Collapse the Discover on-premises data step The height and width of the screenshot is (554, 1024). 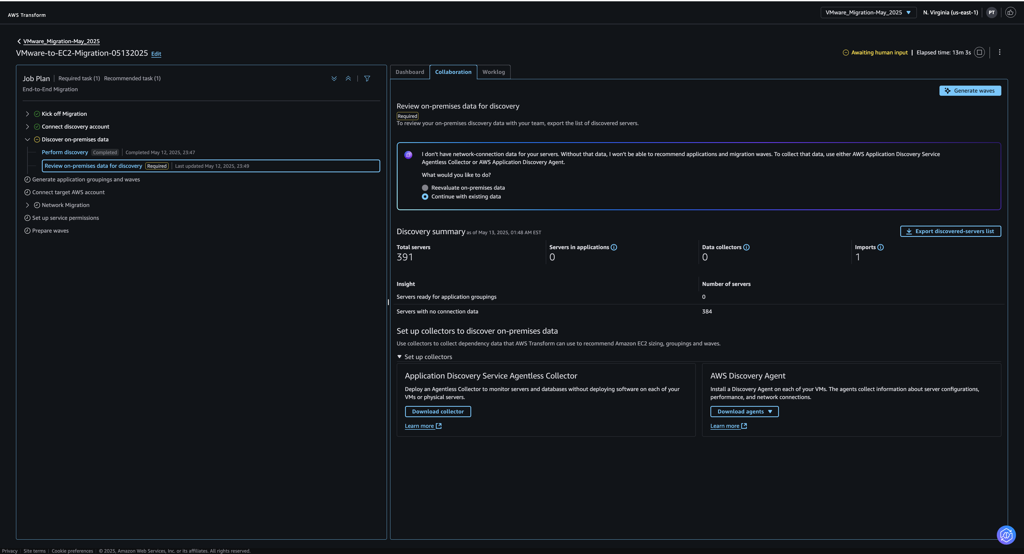(x=27, y=140)
